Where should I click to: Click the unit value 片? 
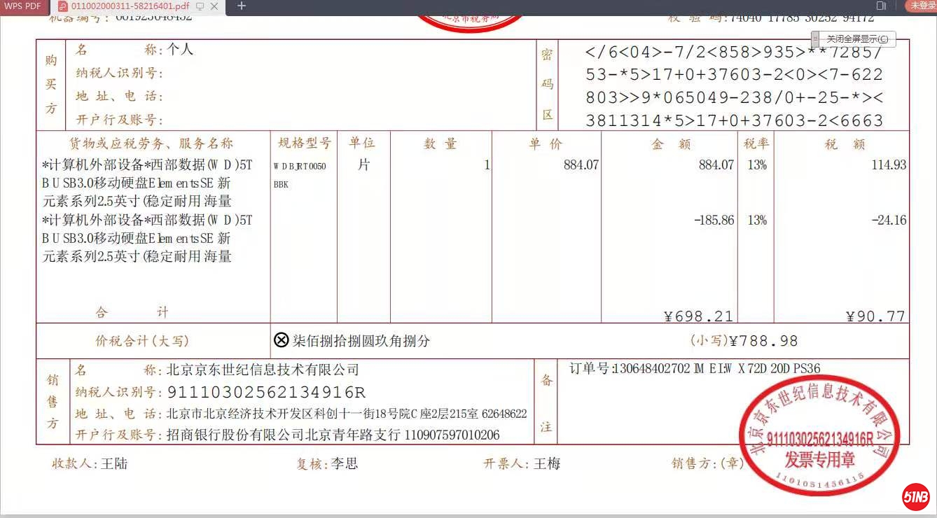pos(364,164)
